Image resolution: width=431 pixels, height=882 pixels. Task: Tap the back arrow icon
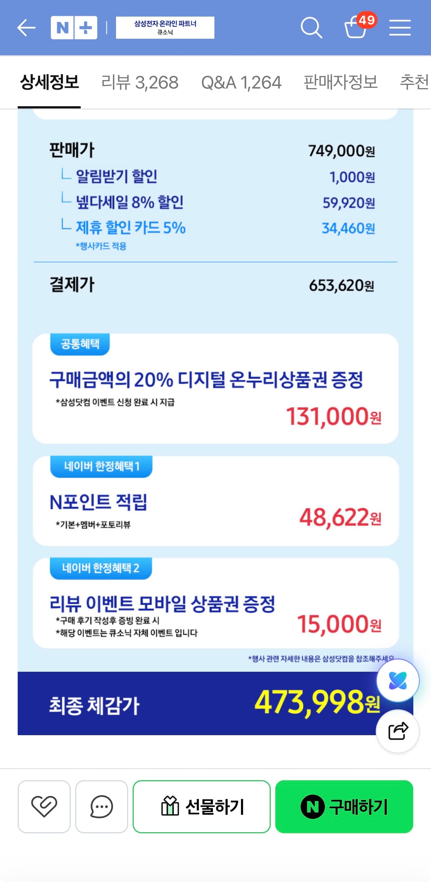26,28
